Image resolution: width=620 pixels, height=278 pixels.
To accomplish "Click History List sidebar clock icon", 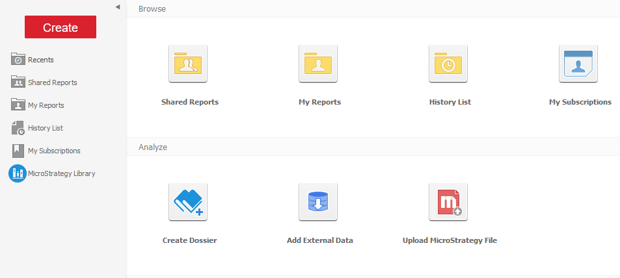I will (x=18, y=128).
